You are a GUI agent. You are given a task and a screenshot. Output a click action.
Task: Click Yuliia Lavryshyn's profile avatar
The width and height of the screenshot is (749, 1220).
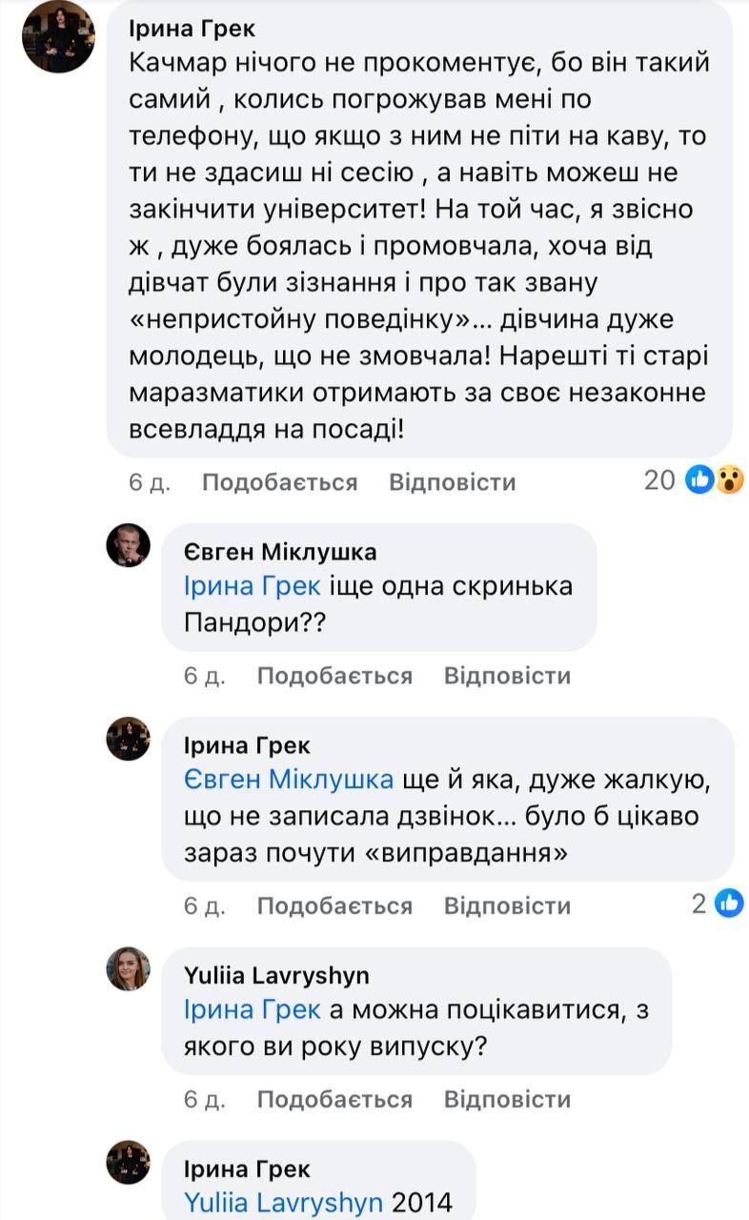click(128, 969)
